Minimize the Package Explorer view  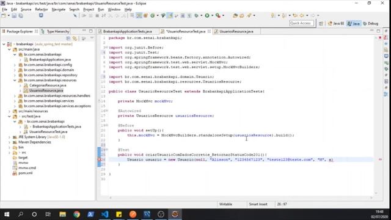(x=84, y=31)
